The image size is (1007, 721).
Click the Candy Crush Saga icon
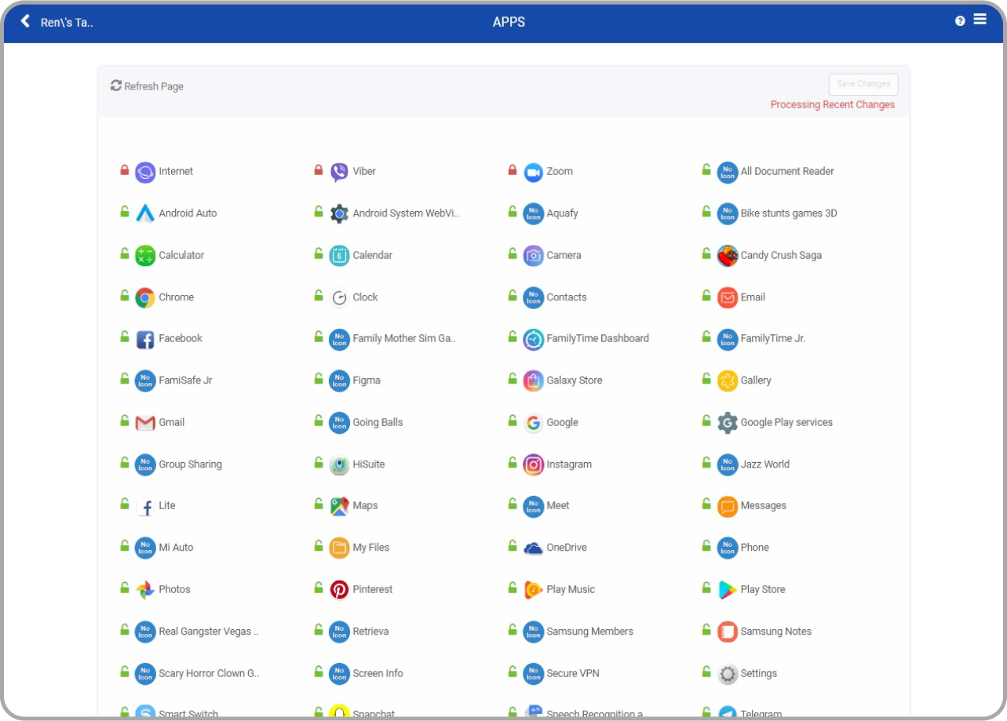pyautogui.click(x=728, y=256)
